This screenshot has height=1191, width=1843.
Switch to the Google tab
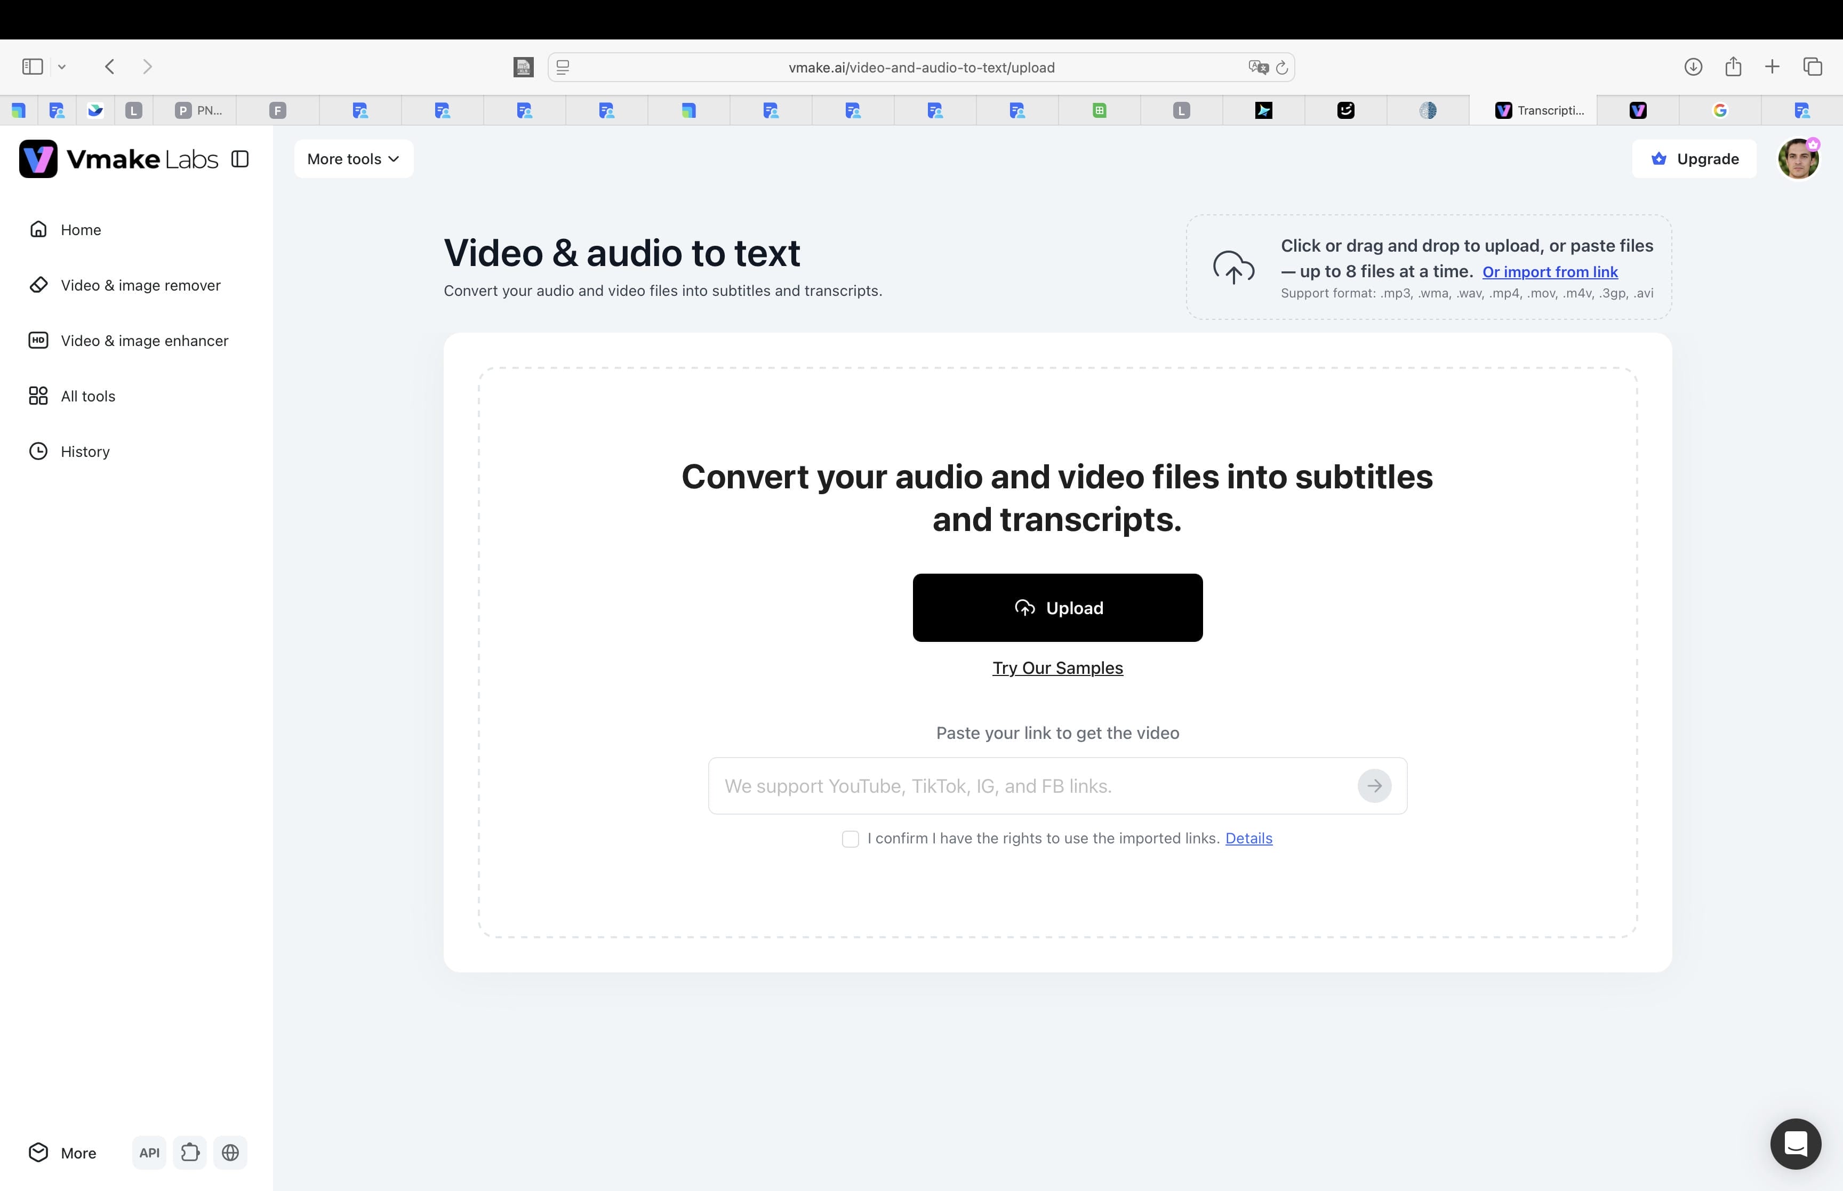pos(1720,110)
